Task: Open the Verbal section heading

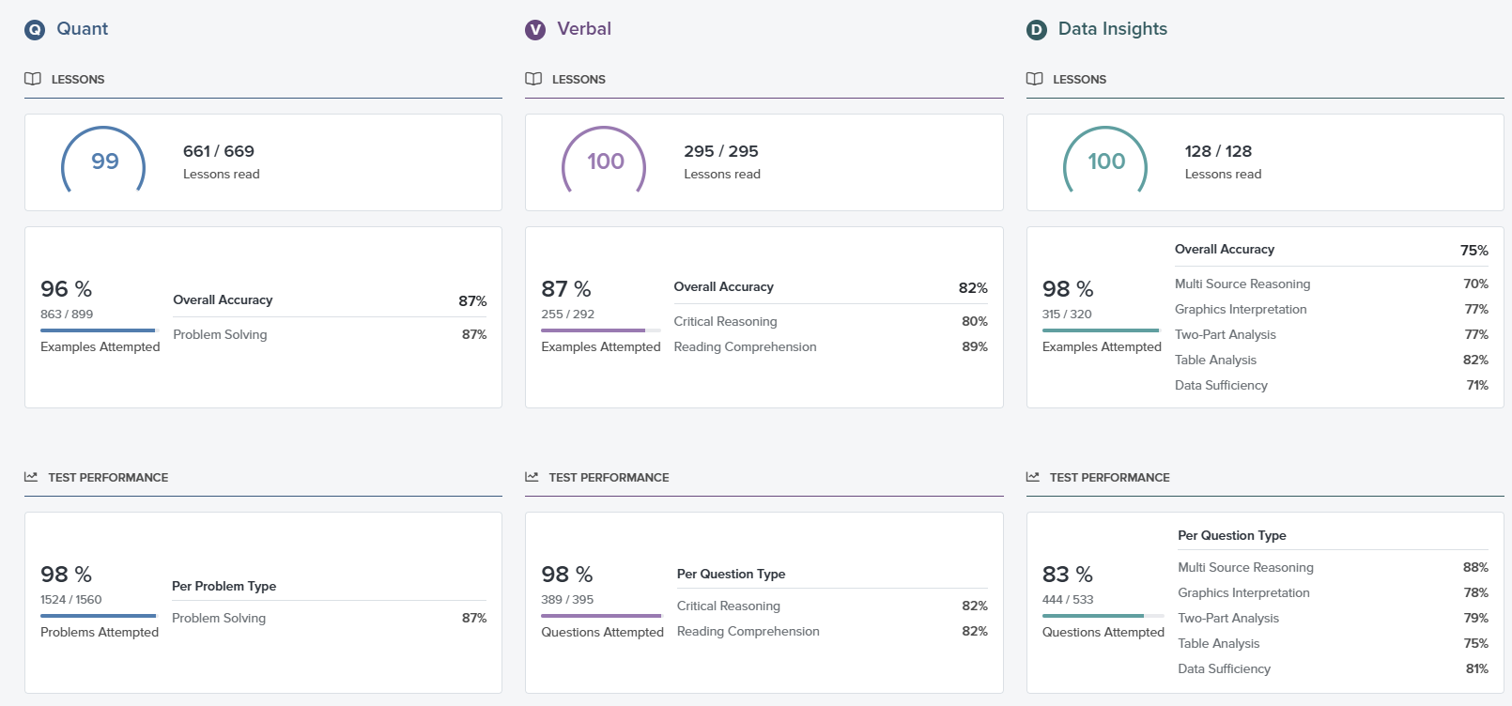Action: 583,29
